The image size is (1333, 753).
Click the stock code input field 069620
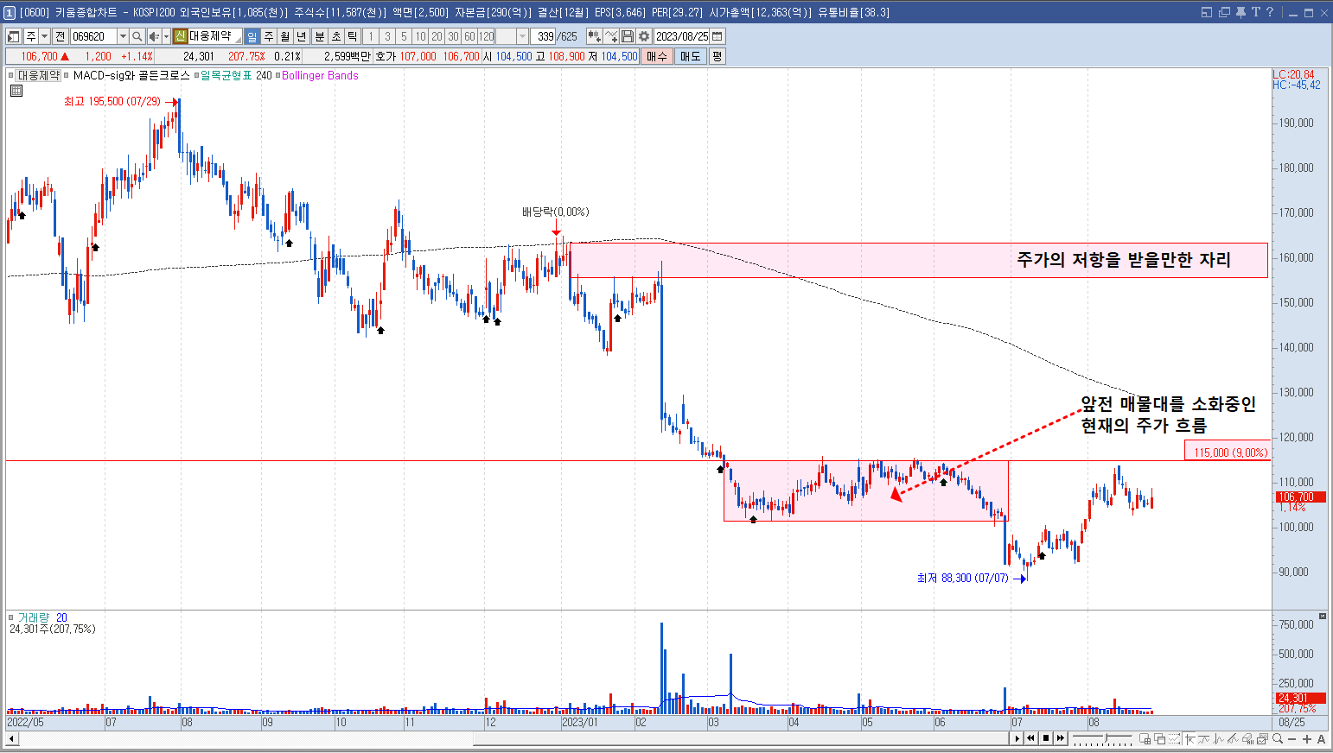(93, 36)
